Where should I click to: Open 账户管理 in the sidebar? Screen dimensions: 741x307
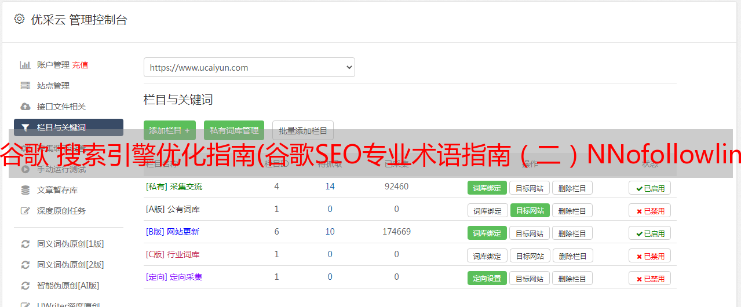[53, 65]
